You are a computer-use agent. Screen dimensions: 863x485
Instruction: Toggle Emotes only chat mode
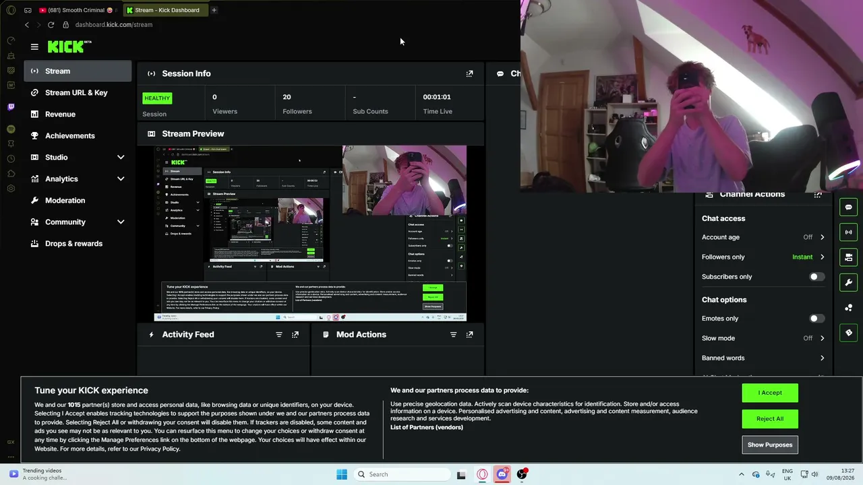coord(816,319)
